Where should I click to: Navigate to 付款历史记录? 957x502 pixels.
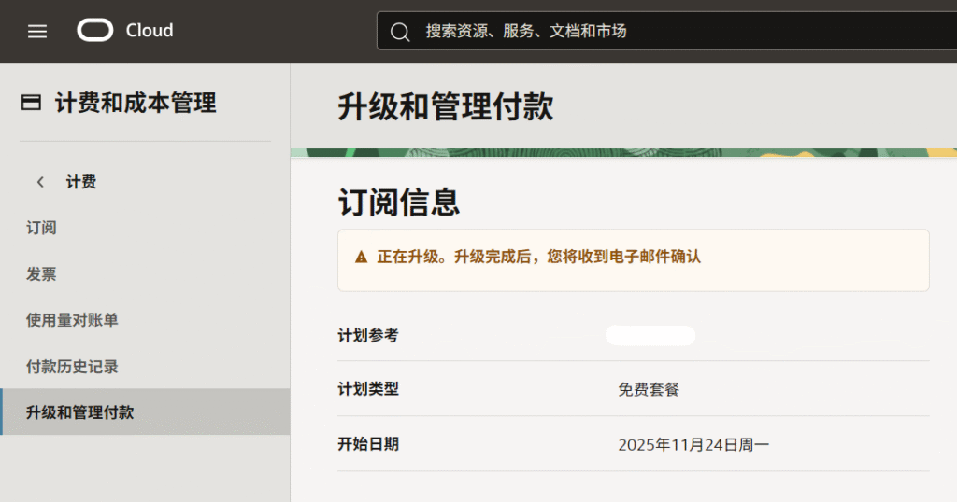(72, 367)
